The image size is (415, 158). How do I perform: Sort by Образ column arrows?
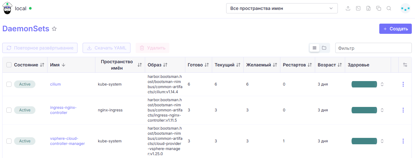point(165,65)
